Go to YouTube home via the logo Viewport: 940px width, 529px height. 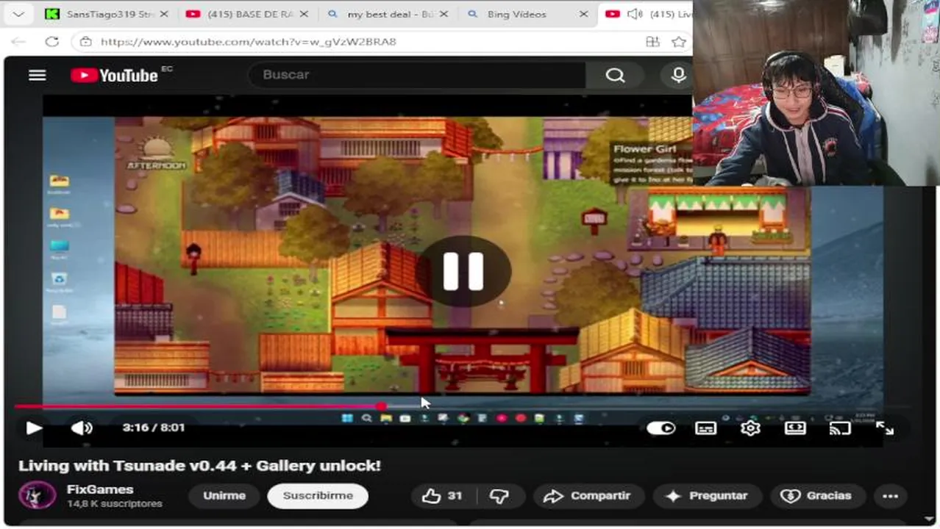click(x=115, y=75)
